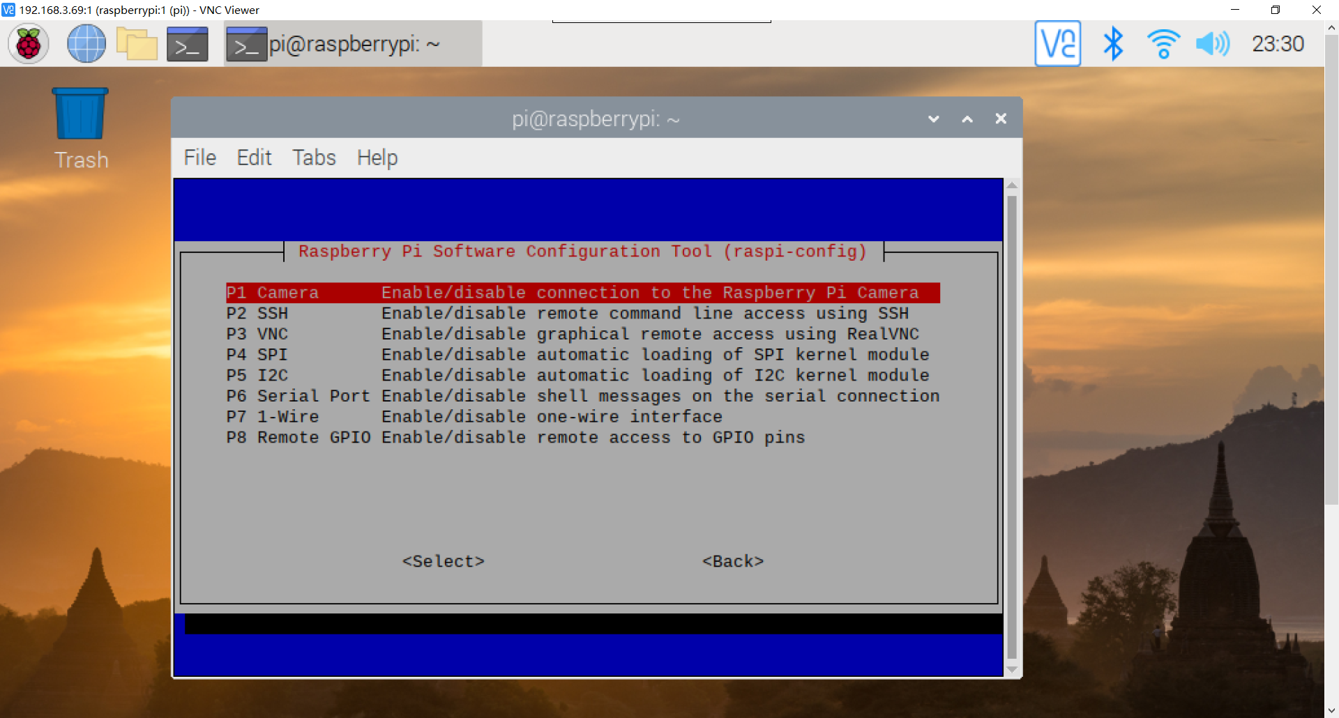Viewport: 1339px width, 718px height.
Task: Open the volume control speaker icon
Action: 1213,44
